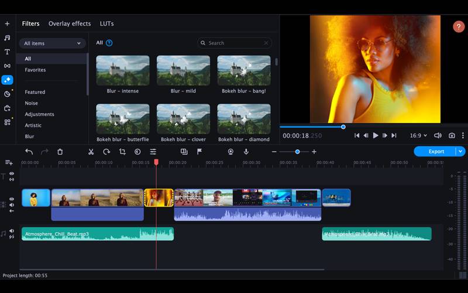The width and height of the screenshot is (468, 293).
Task: Expand the Export options arrow
Action: (461, 151)
